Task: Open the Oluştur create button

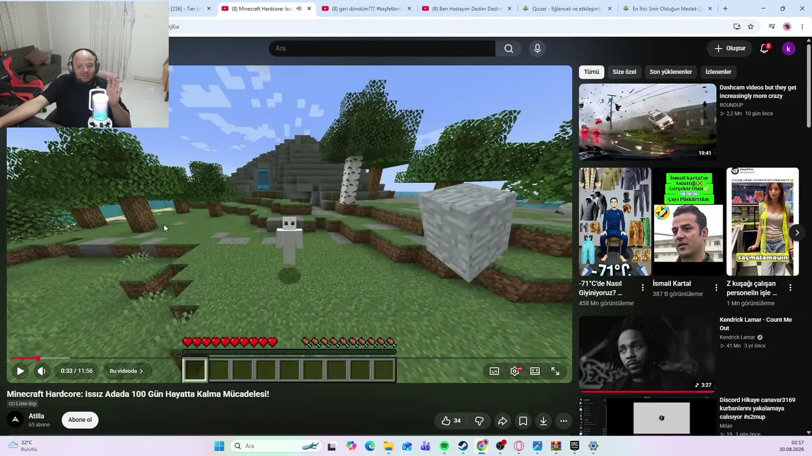Action: 730,48
